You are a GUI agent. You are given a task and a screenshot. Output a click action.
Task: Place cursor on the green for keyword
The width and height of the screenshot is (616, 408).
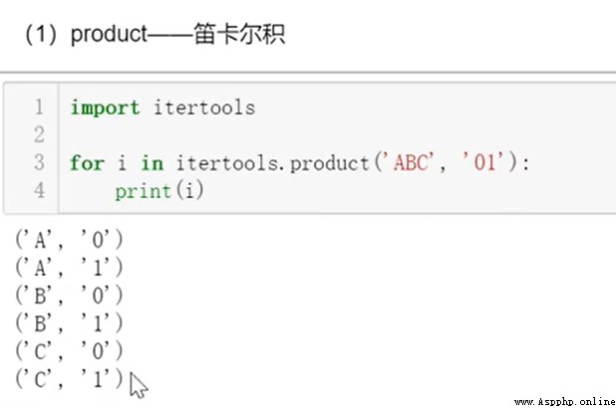(87, 163)
